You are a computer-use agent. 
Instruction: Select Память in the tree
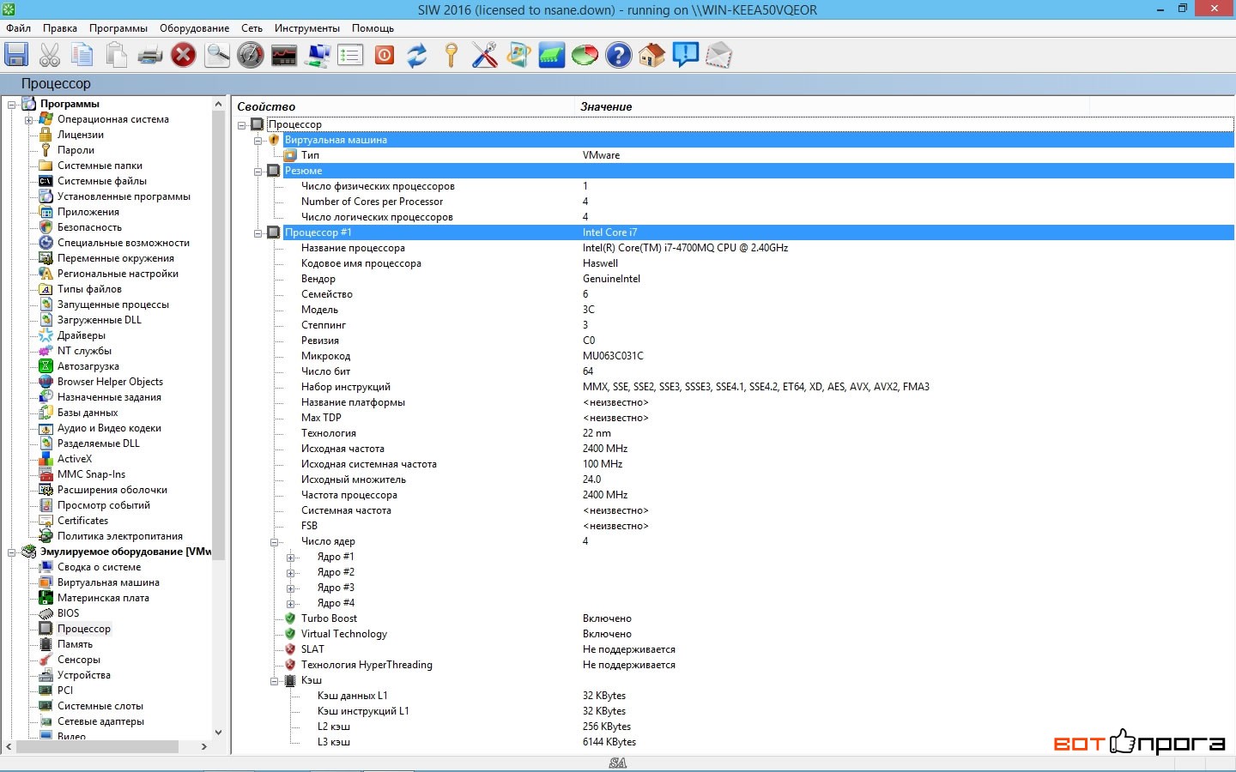pos(75,644)
